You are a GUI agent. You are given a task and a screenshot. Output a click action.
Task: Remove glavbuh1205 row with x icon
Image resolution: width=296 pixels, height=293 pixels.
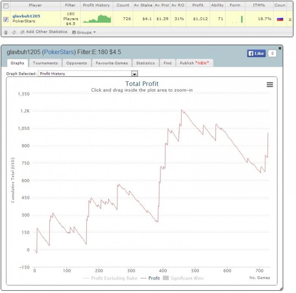tap(290, 19)
